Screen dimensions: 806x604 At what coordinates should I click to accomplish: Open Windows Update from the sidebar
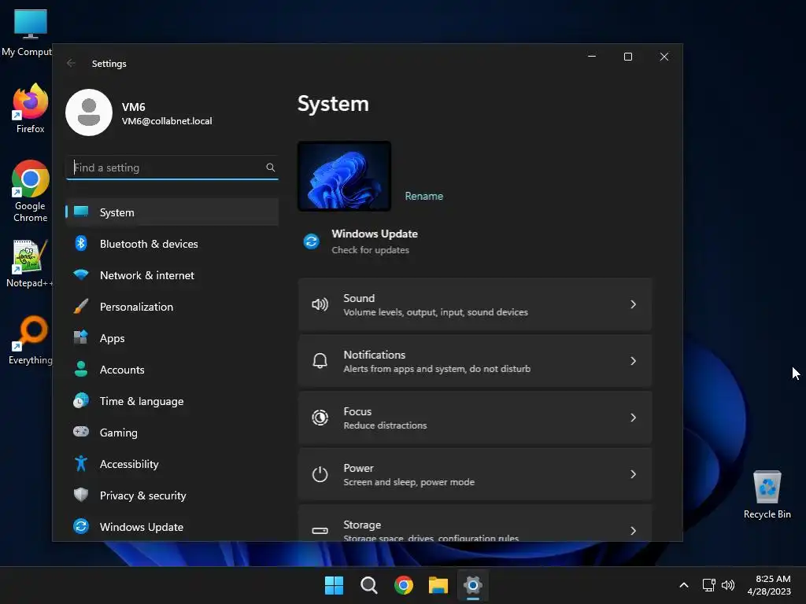[172, 526]
